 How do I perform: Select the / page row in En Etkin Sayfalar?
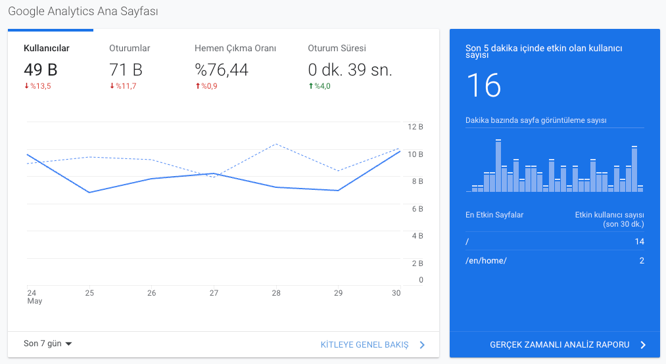tap(554, 242)
